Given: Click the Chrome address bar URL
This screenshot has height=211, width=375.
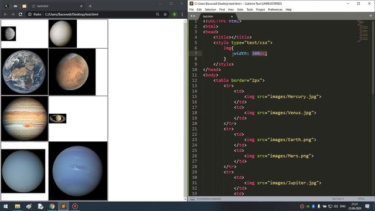Looking at the screenshot, I should click(71, 14).
